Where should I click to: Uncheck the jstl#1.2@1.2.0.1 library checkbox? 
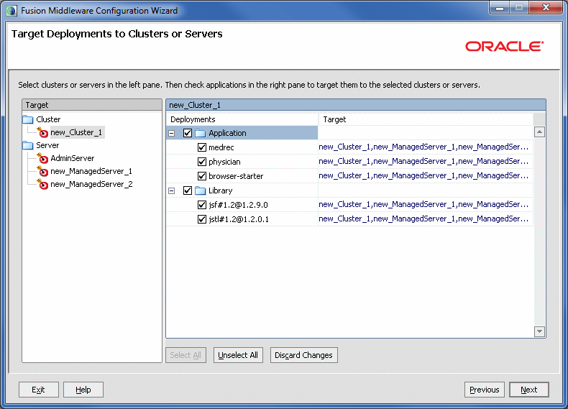coord(202,219)
